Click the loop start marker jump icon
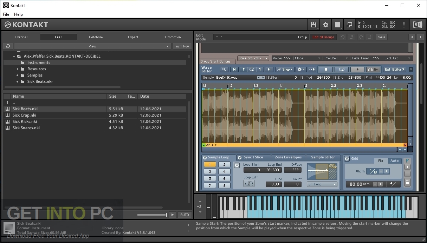 tap(243, 70)
